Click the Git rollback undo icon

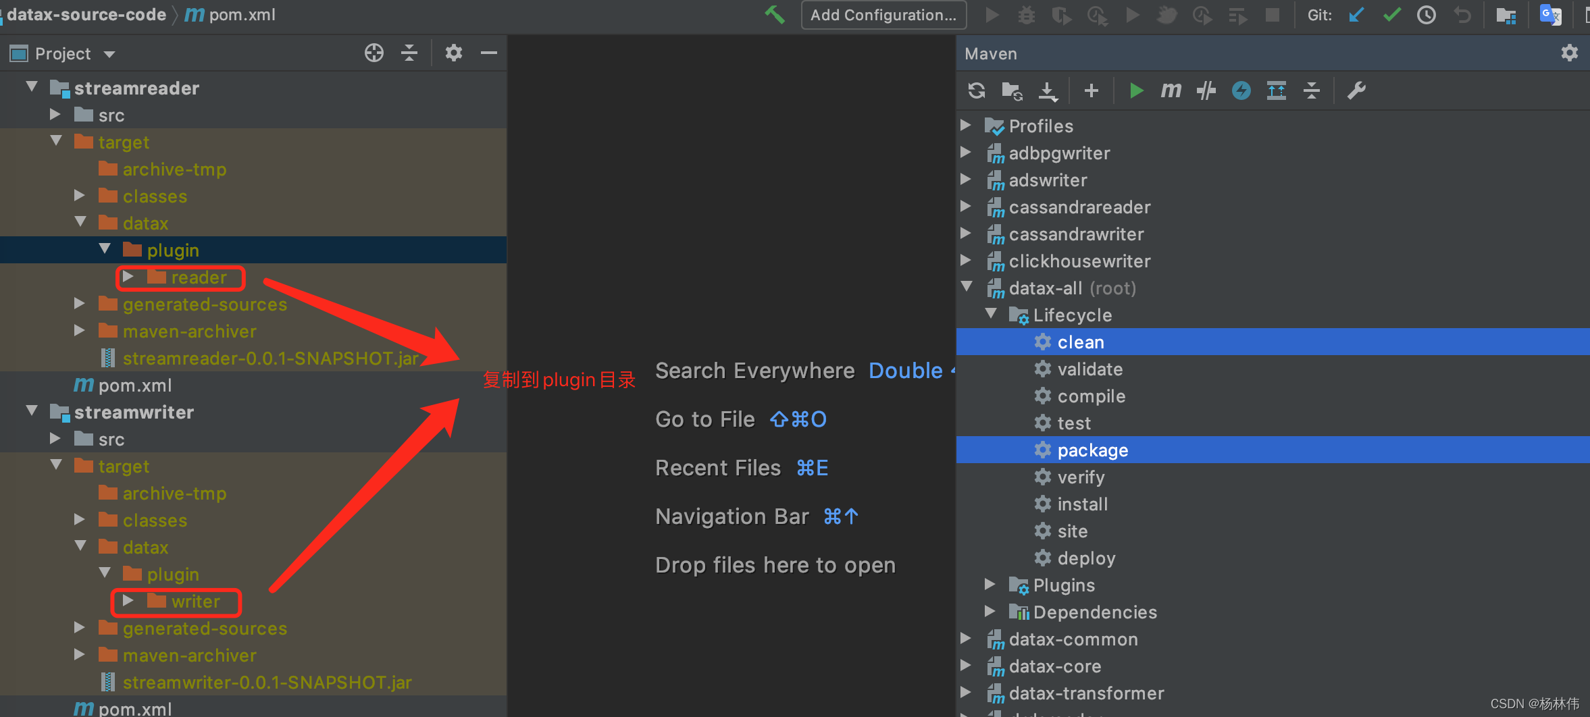[x=1462, y=15]
